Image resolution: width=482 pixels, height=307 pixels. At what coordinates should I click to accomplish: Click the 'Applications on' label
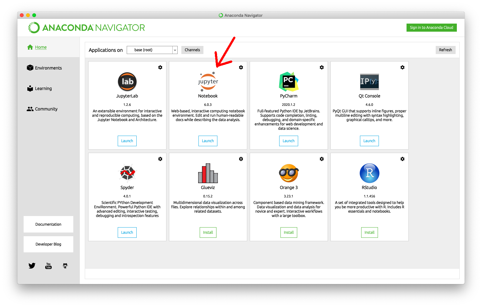pos(106,50)
